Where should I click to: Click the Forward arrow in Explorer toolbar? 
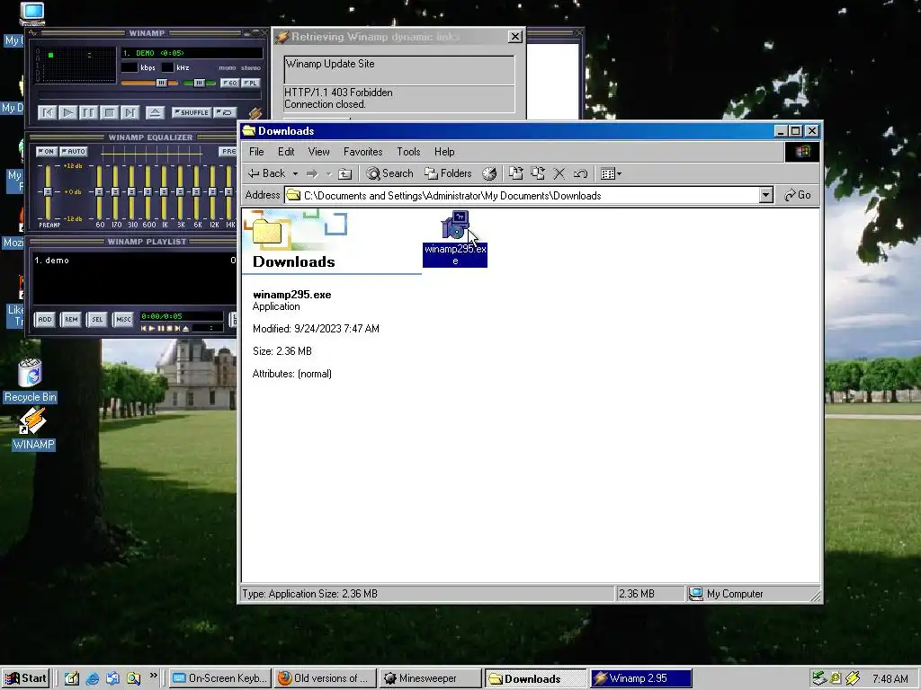(x=312, y=173)
